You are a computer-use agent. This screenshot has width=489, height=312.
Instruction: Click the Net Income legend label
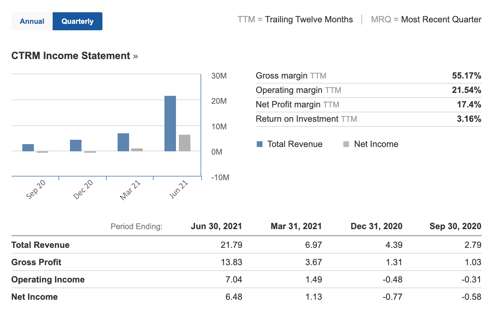[376, 144]
